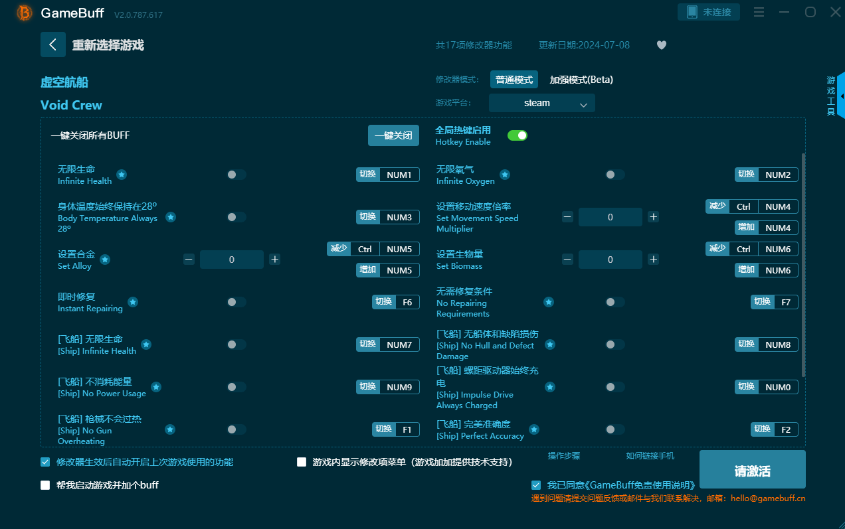Click the Set Alloy value input field

tap(232, 260)
